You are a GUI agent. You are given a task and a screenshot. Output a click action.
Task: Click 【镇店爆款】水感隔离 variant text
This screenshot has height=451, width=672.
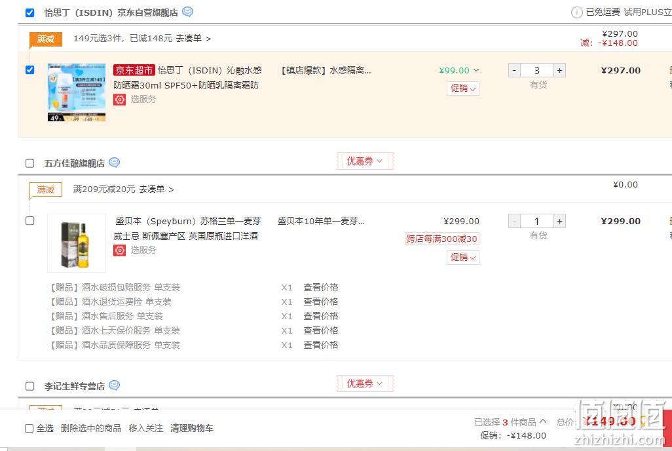[x=326, y=70]
